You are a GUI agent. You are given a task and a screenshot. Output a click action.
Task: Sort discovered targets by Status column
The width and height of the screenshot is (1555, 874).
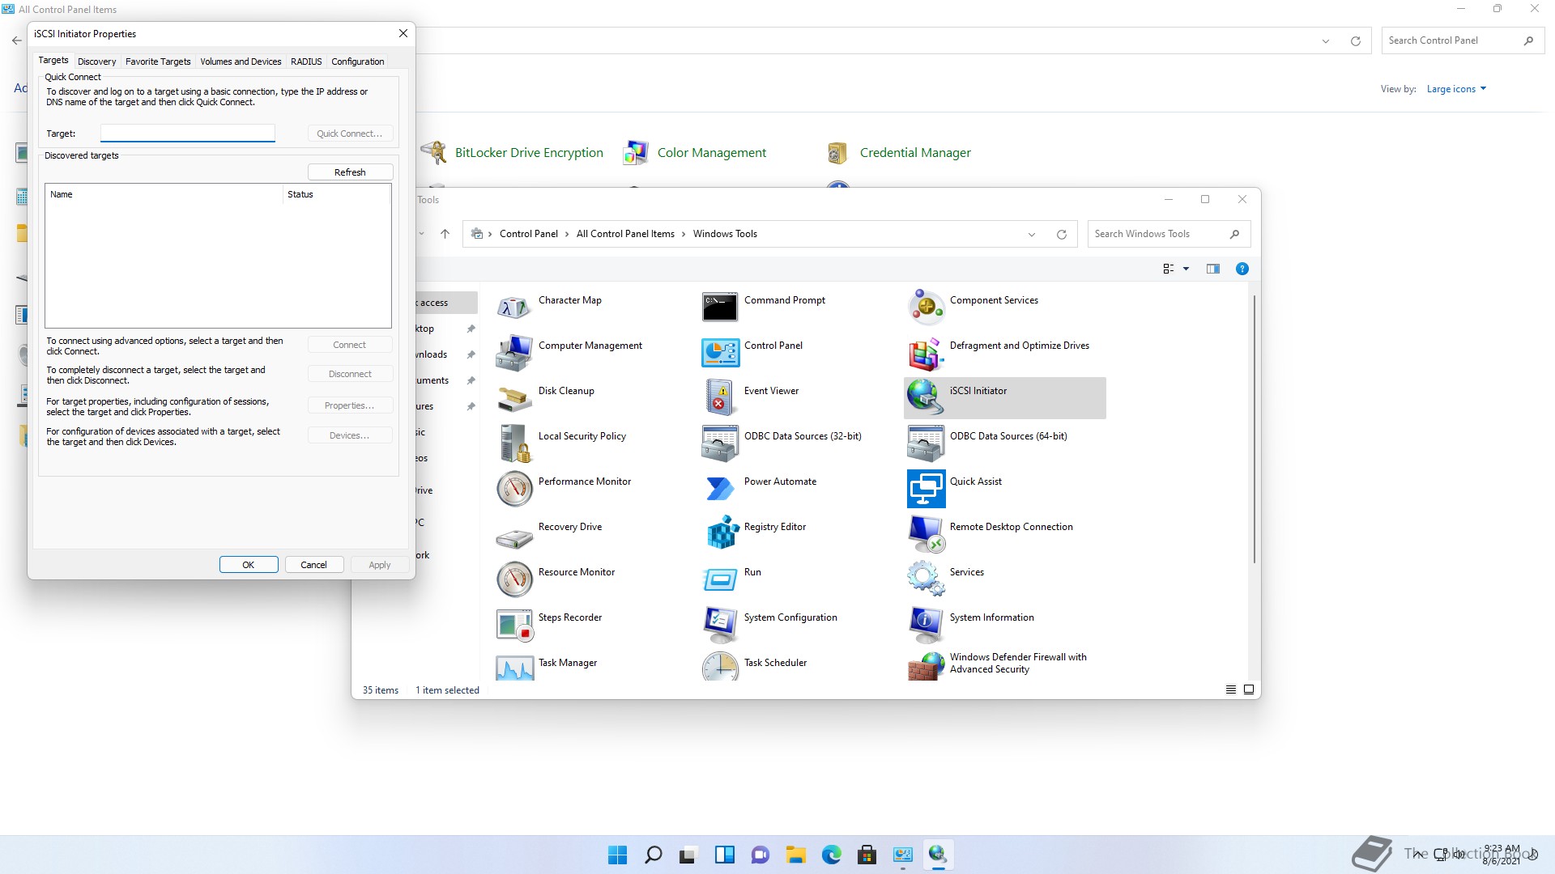point(336,194)
